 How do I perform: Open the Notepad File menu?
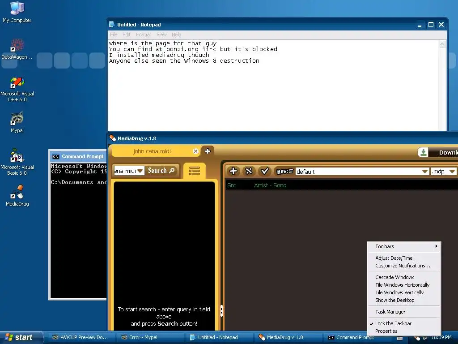click(114, 34)
